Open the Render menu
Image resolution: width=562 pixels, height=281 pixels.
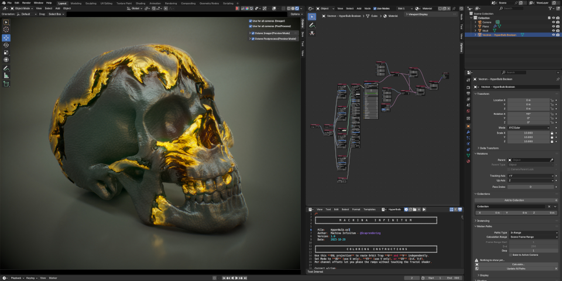pos(26,3)
